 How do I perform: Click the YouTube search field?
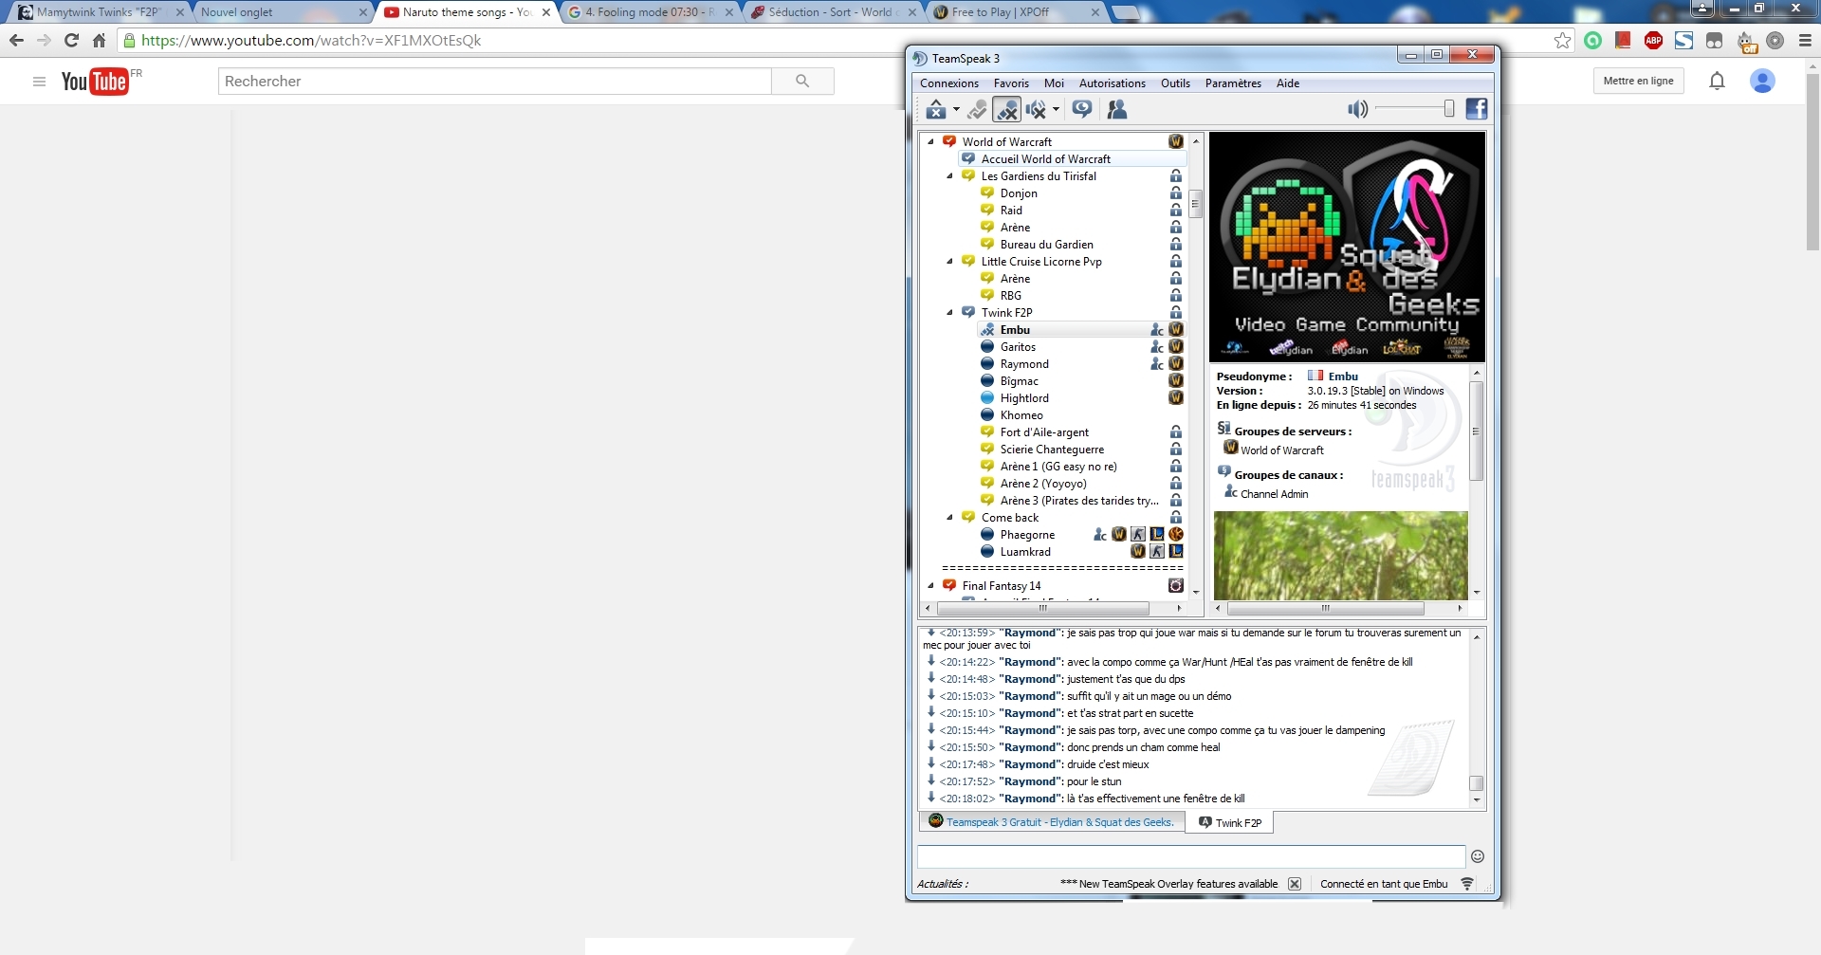pyautogui.click(x=495, y=82)
